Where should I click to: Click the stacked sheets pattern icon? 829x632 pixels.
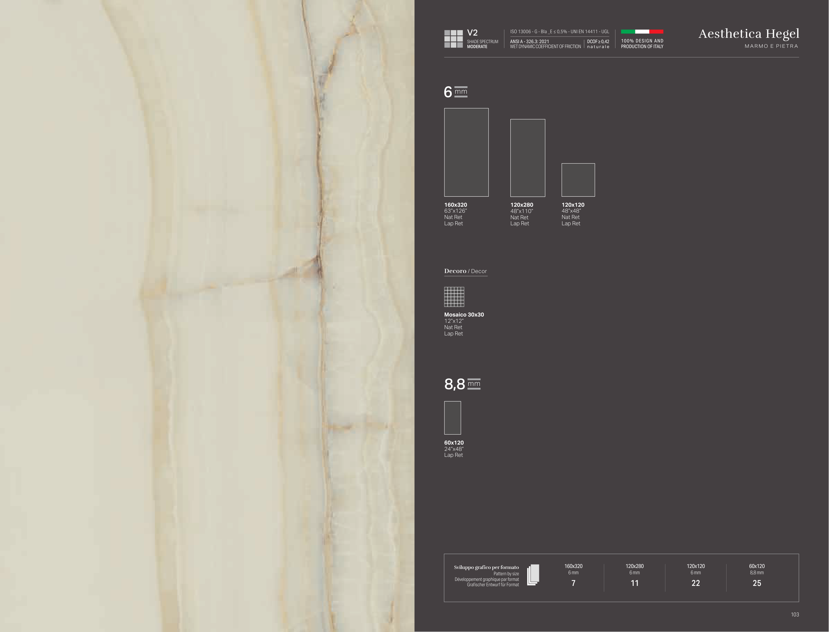click(x=533, y=575)
